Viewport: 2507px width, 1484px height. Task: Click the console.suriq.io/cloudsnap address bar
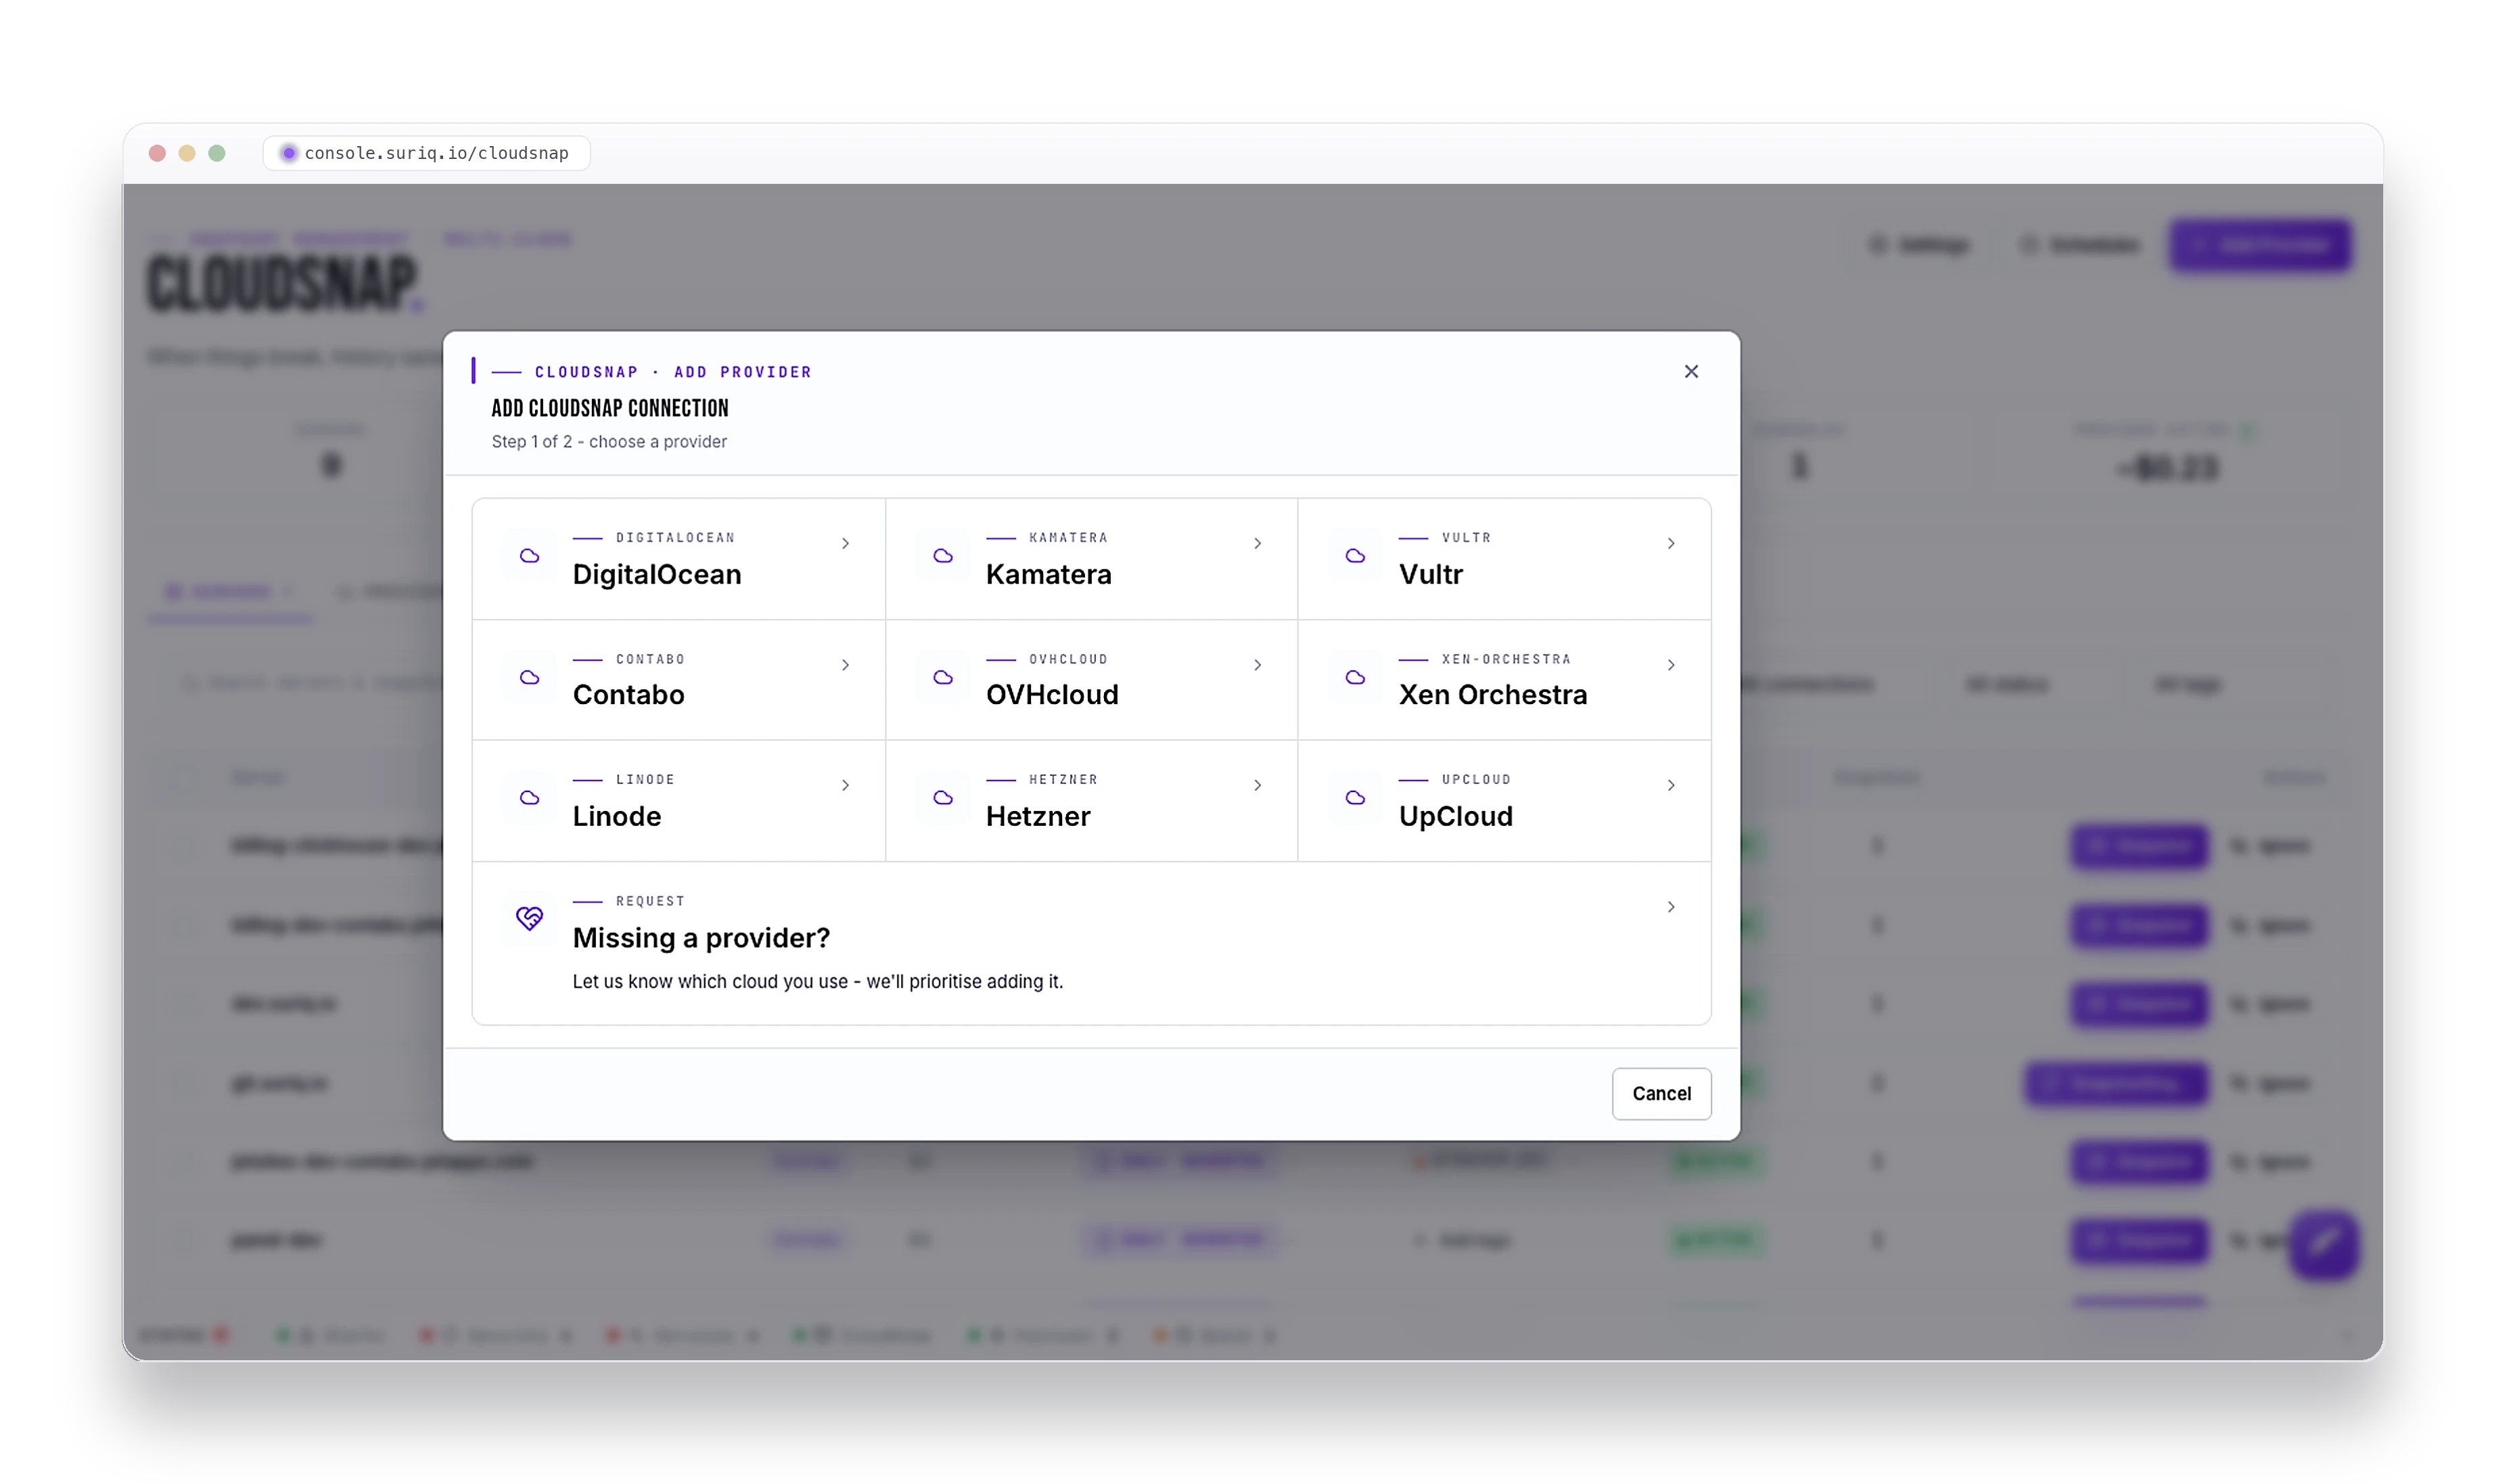[427, 153]
